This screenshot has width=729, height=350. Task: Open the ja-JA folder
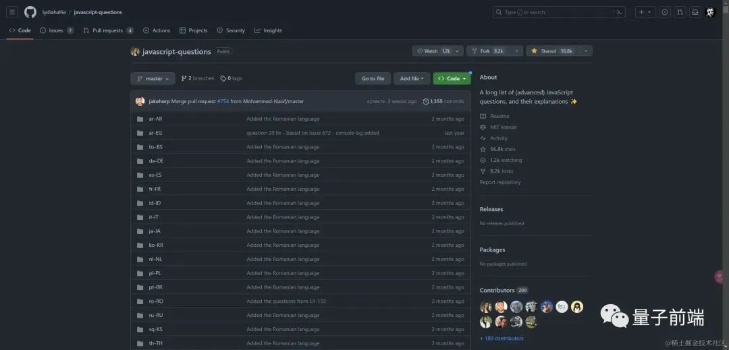pyautogui.click(x=155, y=231)
